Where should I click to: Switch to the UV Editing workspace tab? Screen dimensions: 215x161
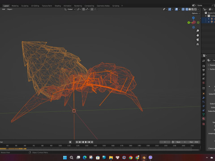coord(35,6)
